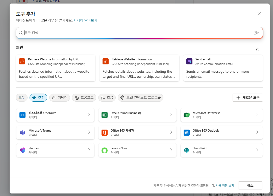Click the refresh suggestions icon
This screenshot has height=196, width=273.
258,50
